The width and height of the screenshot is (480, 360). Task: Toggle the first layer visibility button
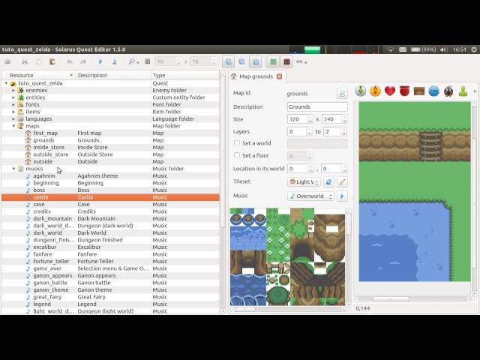[228, 62]
